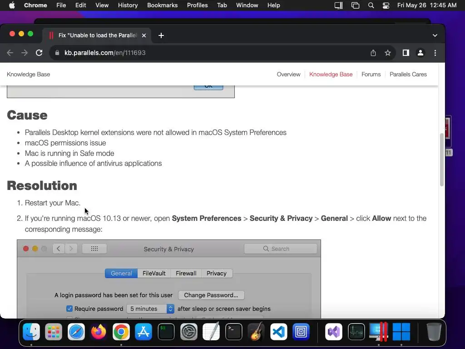465x349 pixels.
Task: Open the Bookmarks menu
Action: click(x=162, y=5)
